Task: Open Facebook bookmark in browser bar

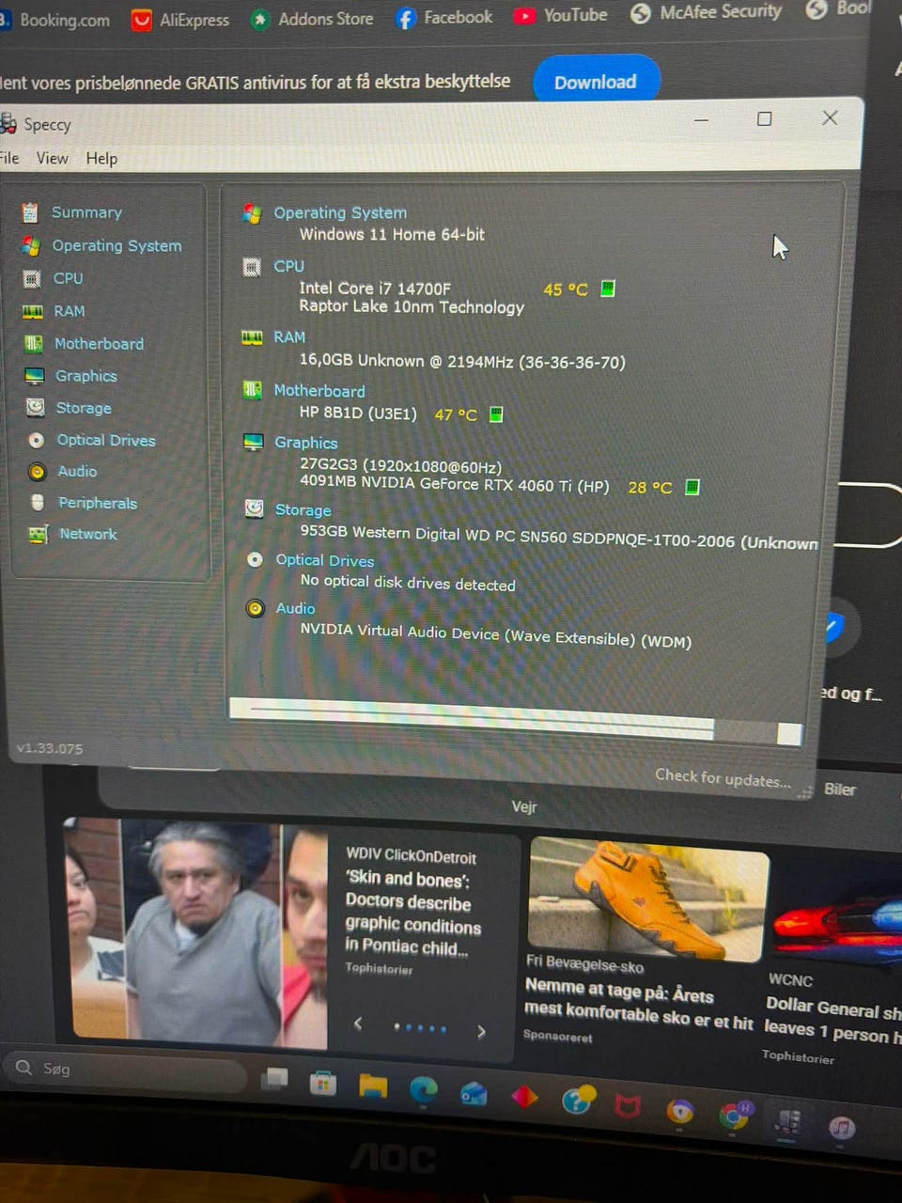Action: pos(444,17)
